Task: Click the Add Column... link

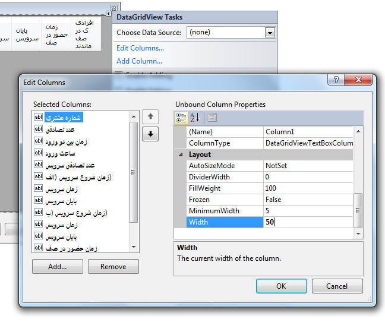Action: [139, 61]
